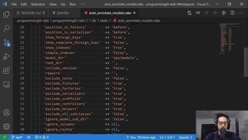Open the Edit menu
Image resolution: width=248 pixels, height=140 pixels.
coord(24,4)
